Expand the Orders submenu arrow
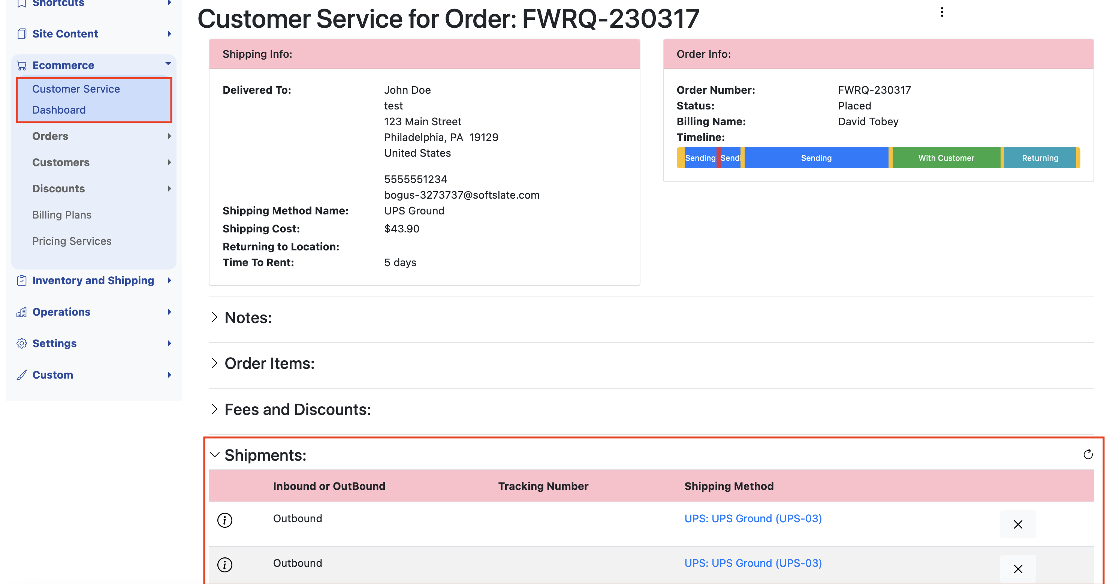 169,136
